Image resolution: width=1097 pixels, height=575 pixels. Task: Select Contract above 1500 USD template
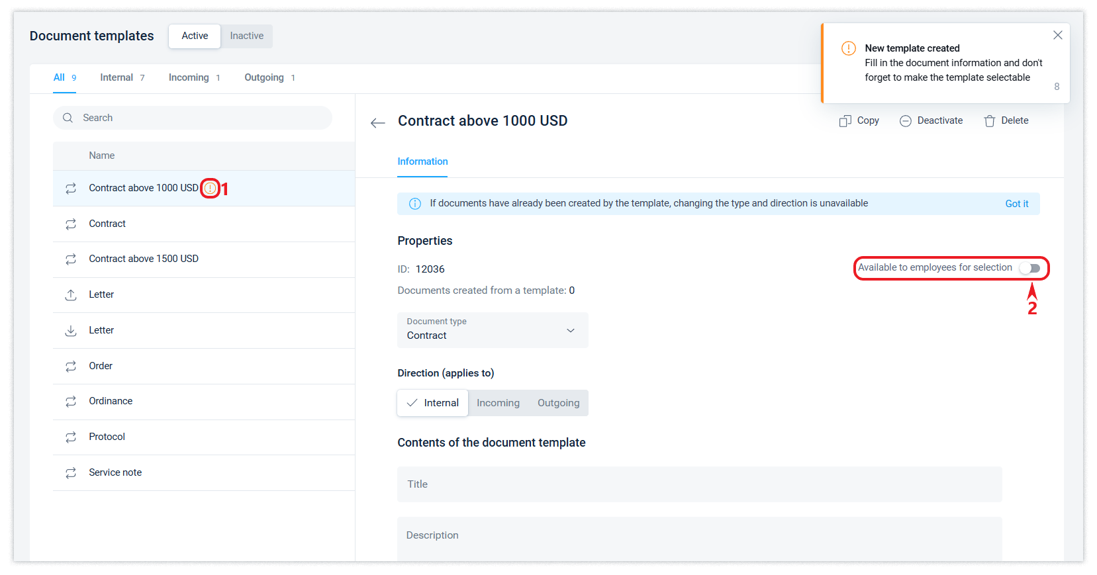click(x=144, y=259)
